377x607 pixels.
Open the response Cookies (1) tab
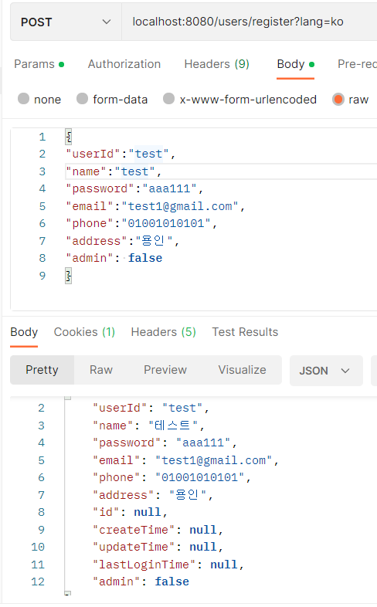tap(84, 332)
